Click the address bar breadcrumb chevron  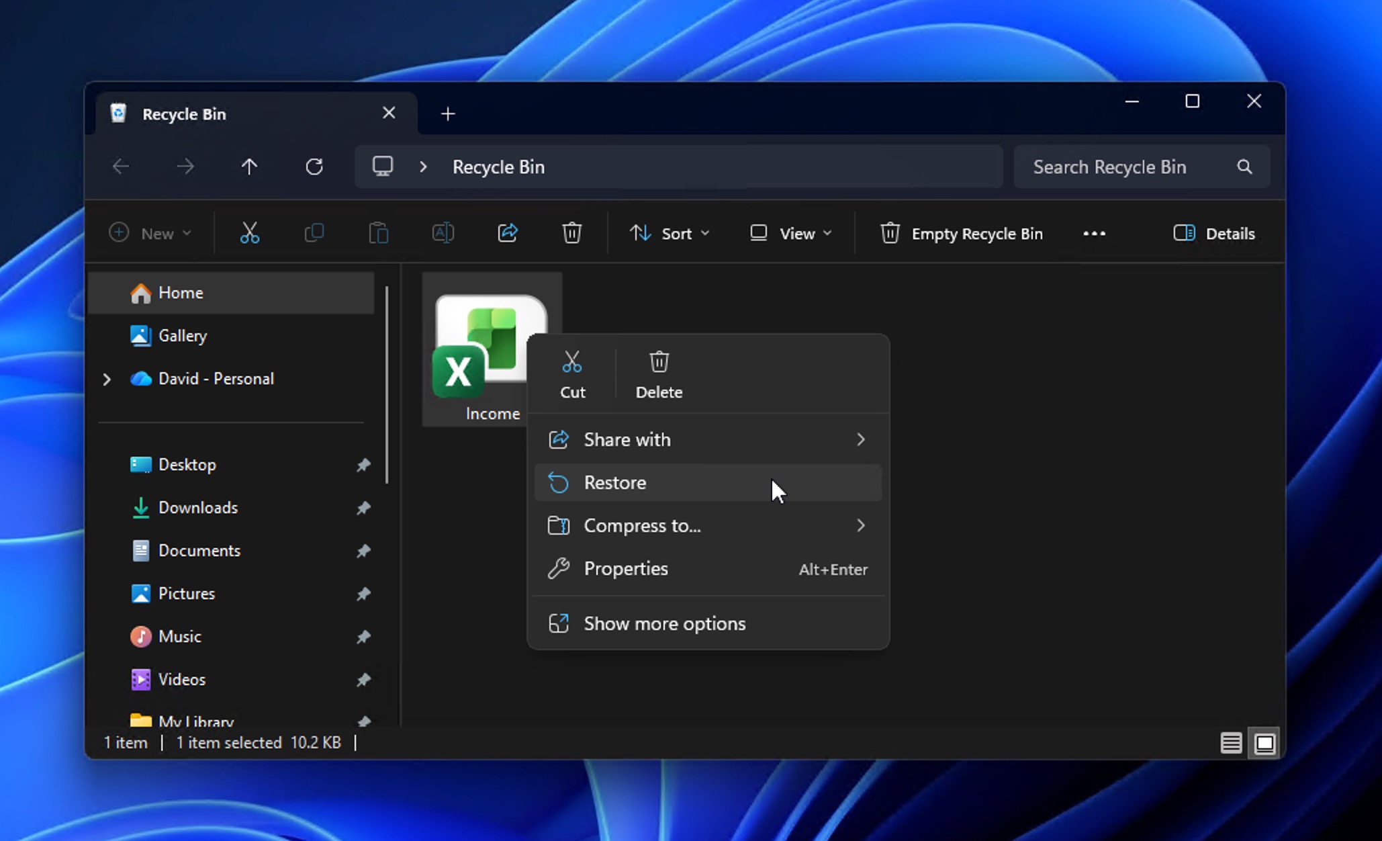pos(423,167)
